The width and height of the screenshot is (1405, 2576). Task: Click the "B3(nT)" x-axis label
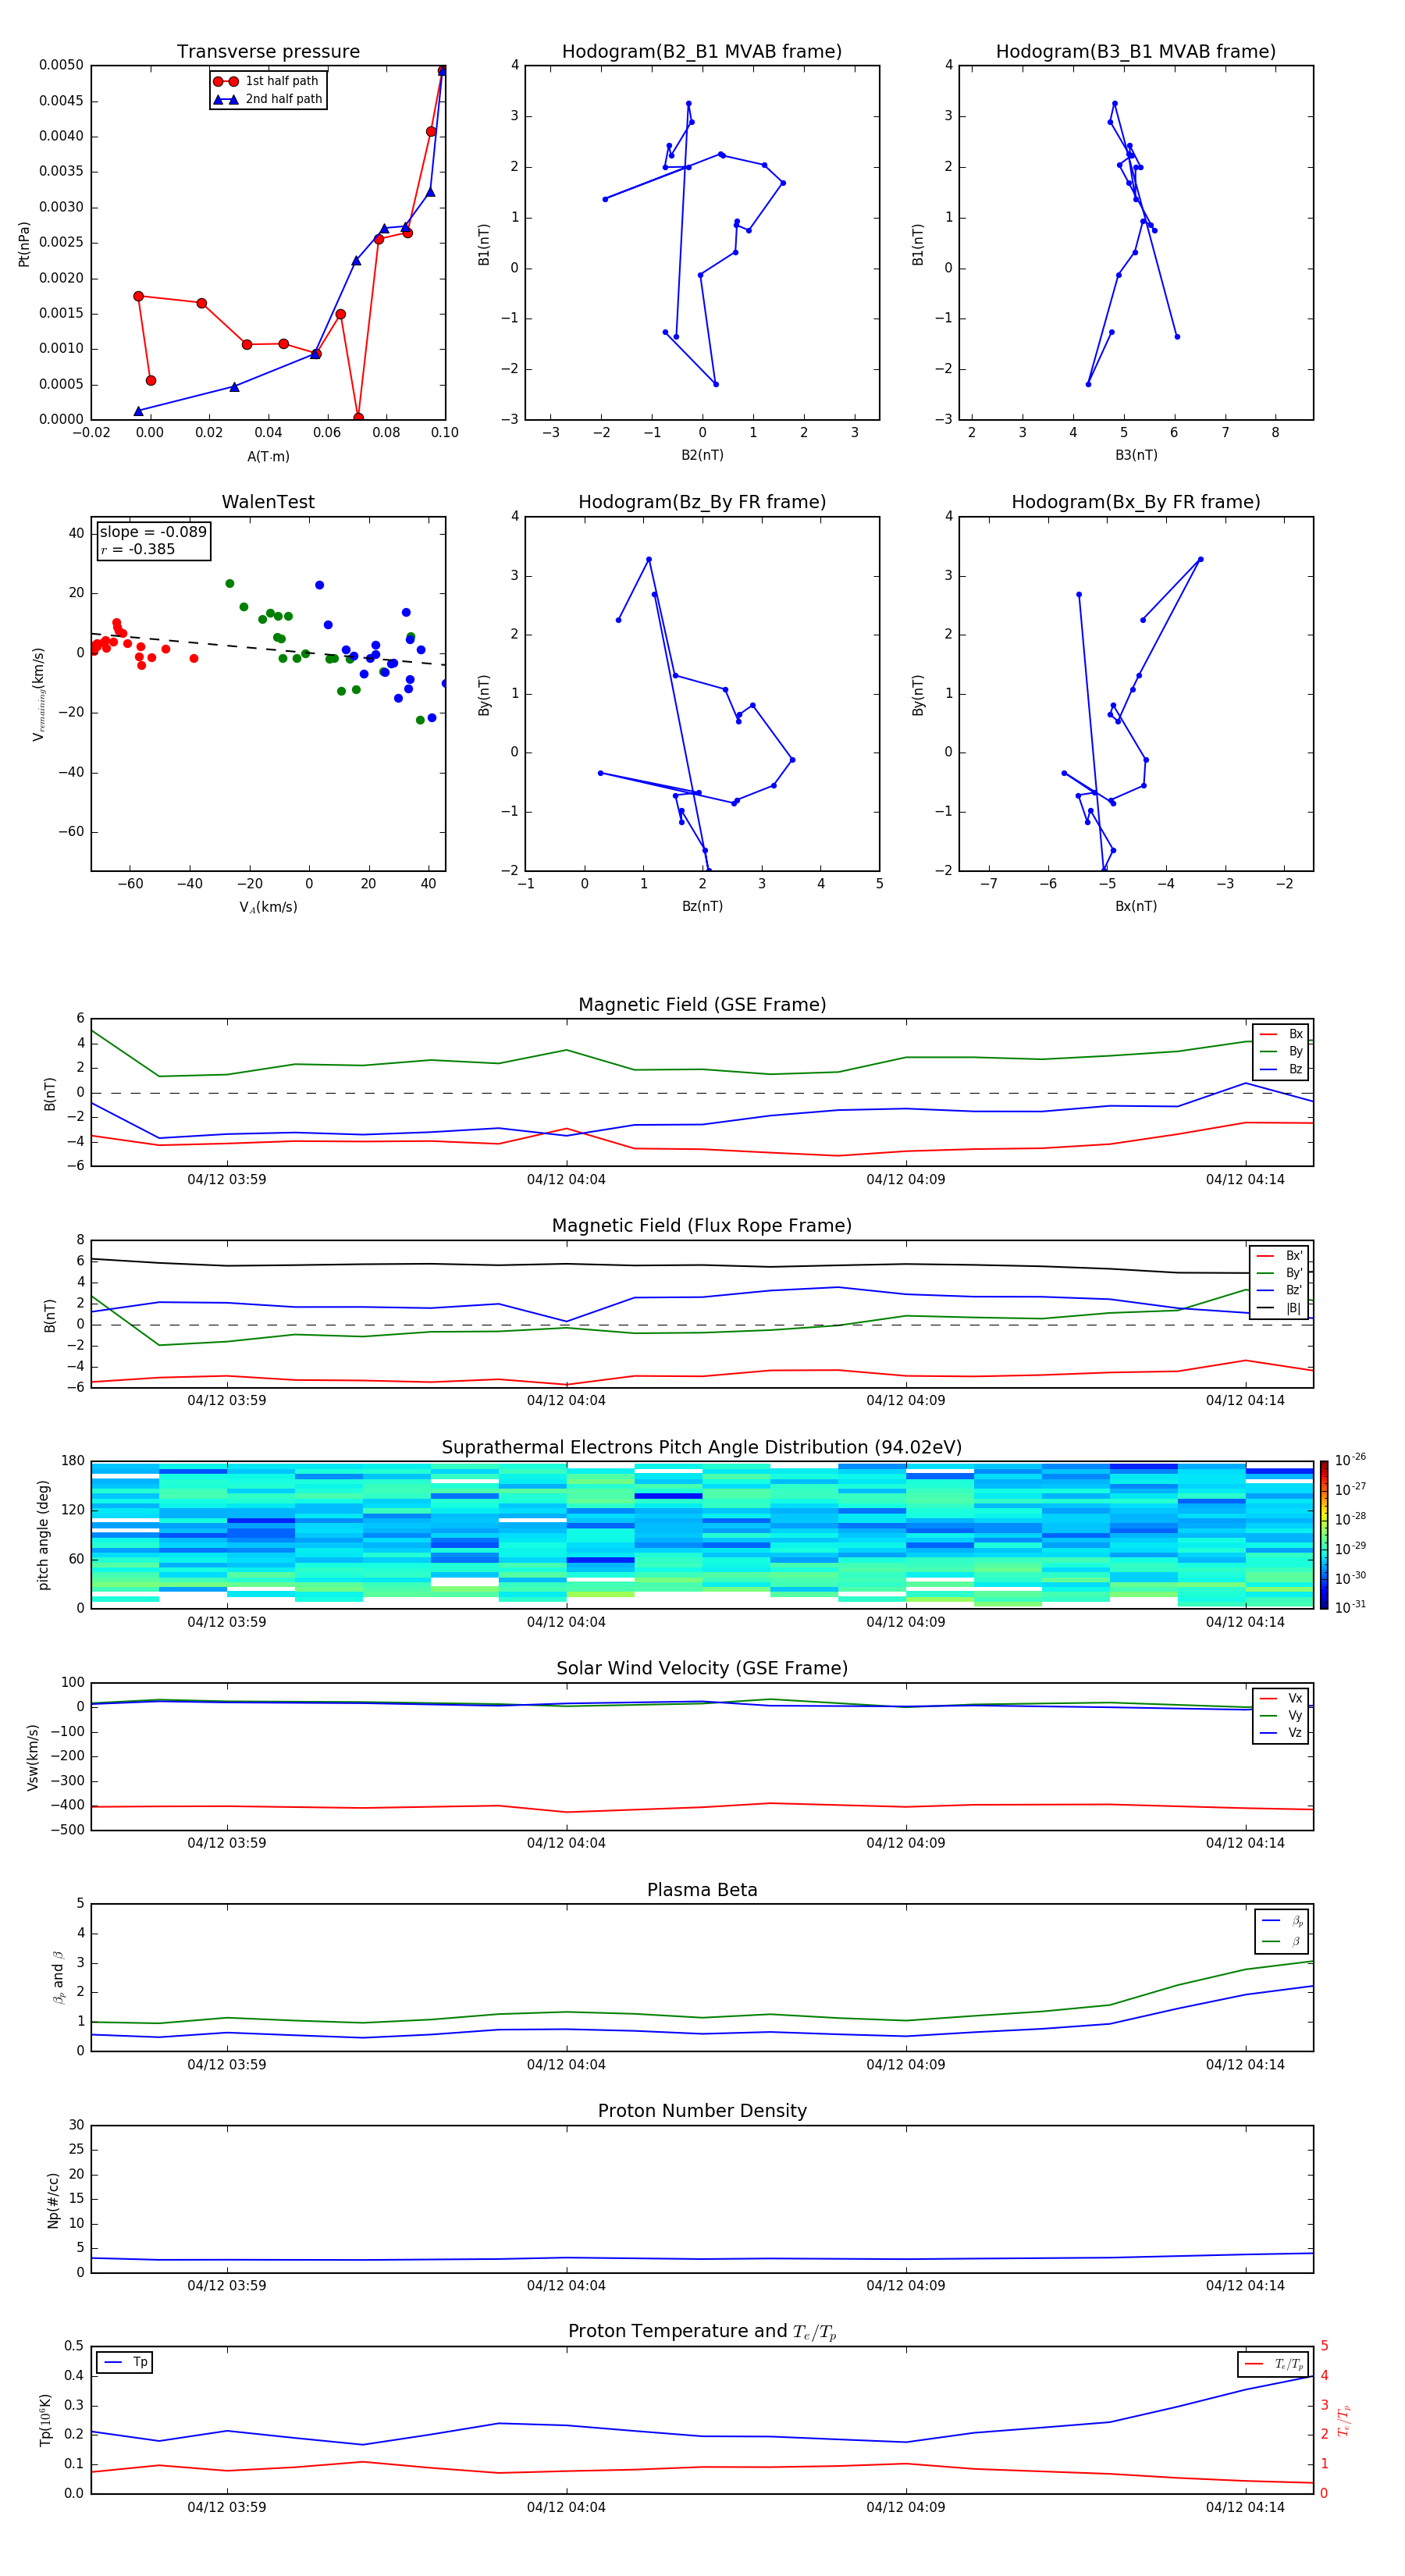point(1136,455)
